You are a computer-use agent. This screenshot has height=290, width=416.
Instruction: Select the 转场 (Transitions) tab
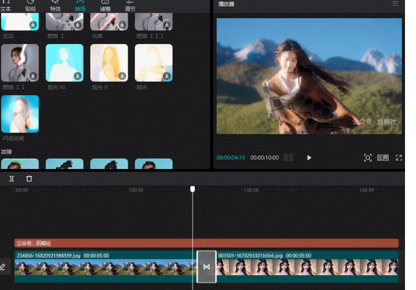(x=80, y=6)
